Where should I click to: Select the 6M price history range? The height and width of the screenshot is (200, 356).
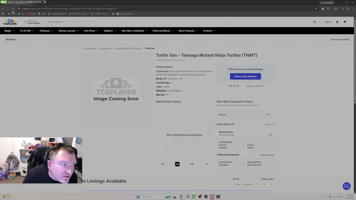192,164
